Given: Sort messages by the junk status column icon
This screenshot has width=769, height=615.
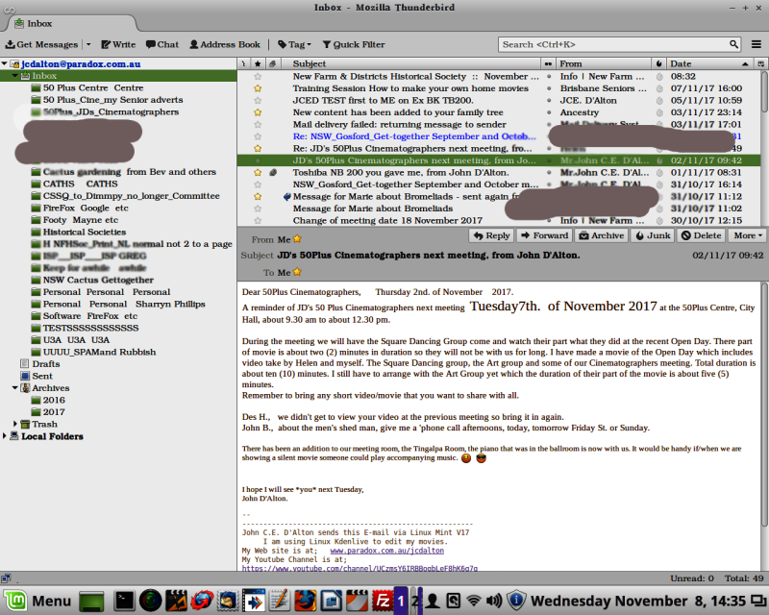Looking at the screenshot, I should (x=659, y=63).
